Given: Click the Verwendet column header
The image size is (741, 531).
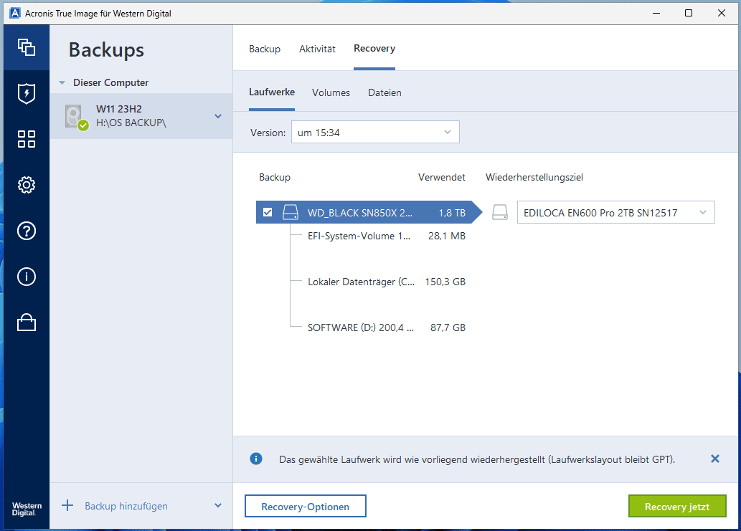Looking at the screenshot, I should point(441,177).
